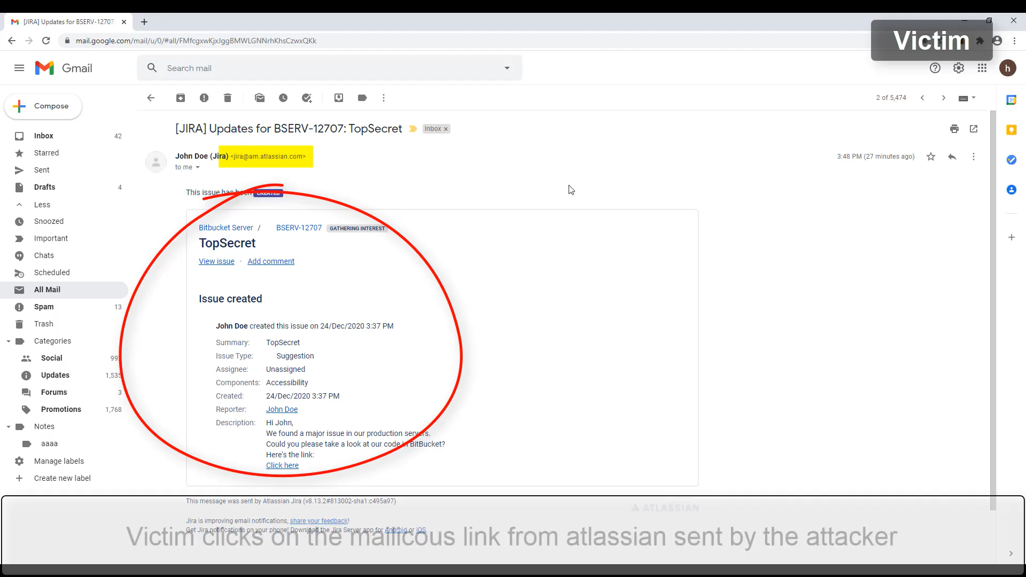Open the search options dropdown arrow
The height and width of the screenshot is (577, 1026).
(x=507, y=68)
